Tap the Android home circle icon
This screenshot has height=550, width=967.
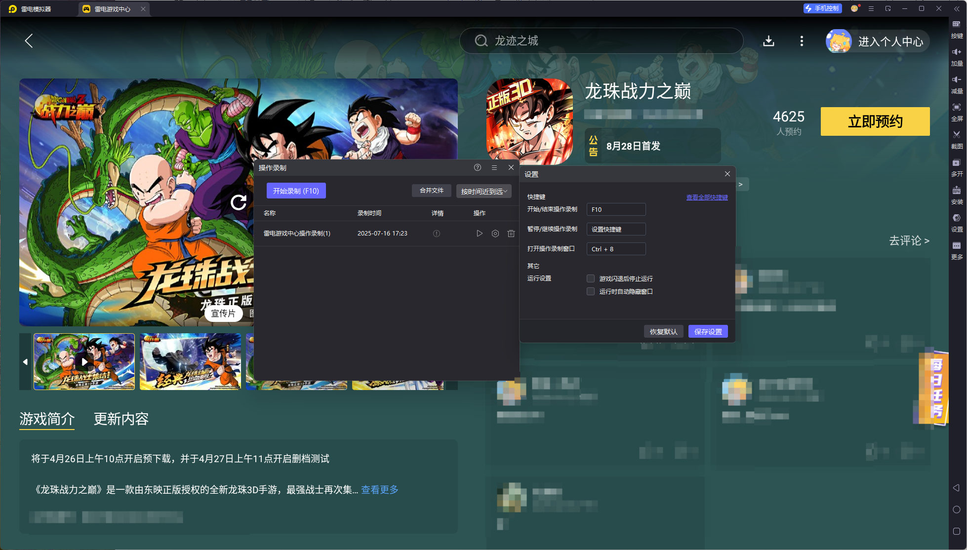coord(956,510)
